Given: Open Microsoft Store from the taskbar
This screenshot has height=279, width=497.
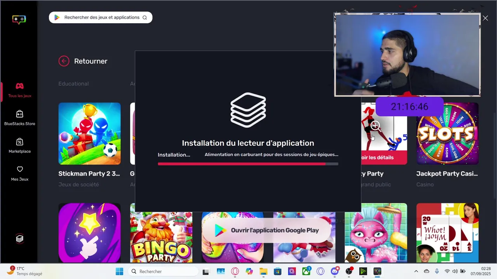Looking at the screenshot, I should click(278, 272).
